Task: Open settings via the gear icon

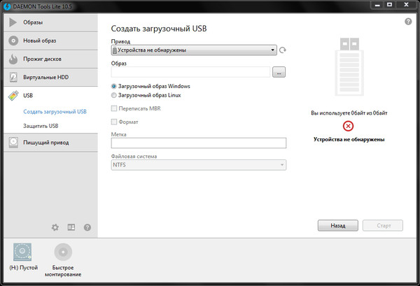Action: pyautogui.click(x=55, y=227)
